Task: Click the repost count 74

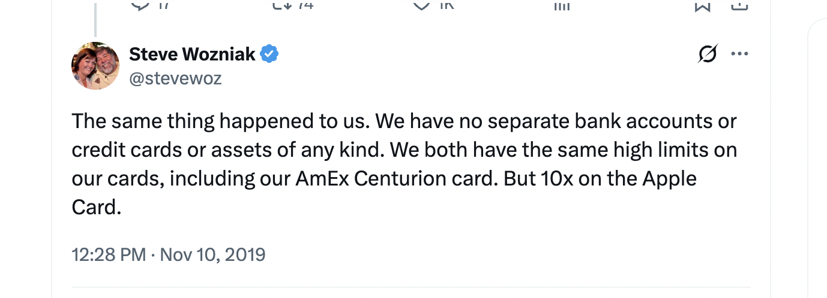Action: (304, 4)
